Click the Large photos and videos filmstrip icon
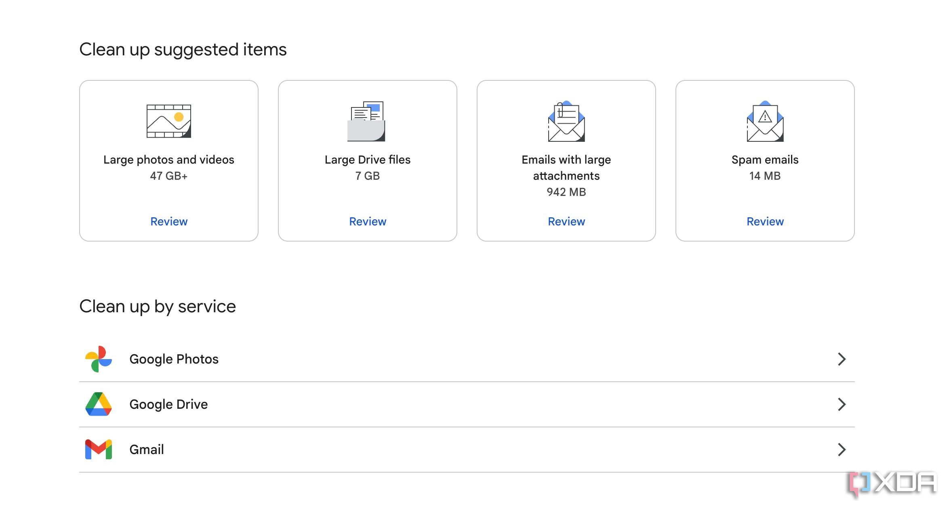 [169, 121]
